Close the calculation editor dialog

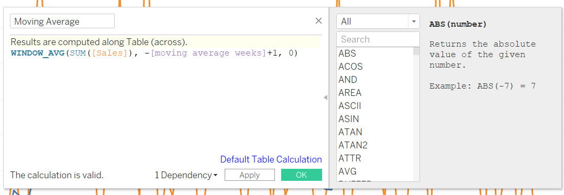pos(318,21)
